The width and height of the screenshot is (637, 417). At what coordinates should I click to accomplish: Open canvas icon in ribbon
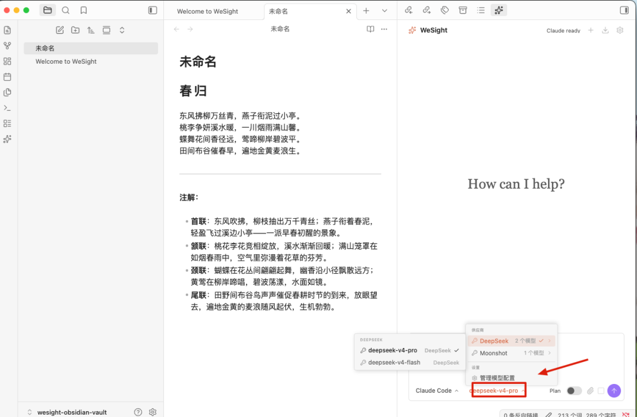click(x=7, y=61)
